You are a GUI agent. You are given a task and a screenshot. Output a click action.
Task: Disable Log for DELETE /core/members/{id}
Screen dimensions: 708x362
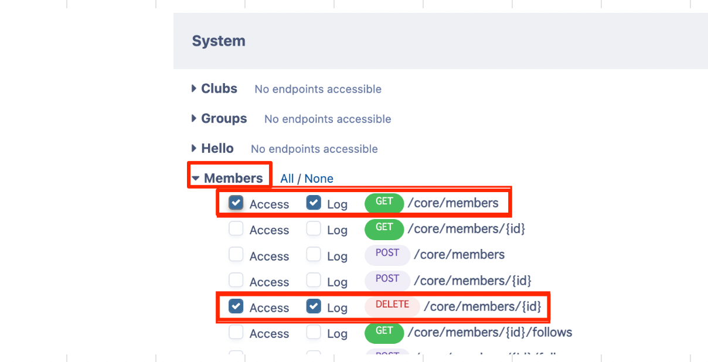tap(314, 306)
